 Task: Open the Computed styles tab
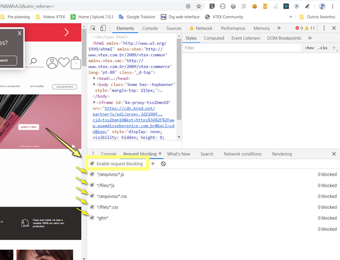pos(214,38)
